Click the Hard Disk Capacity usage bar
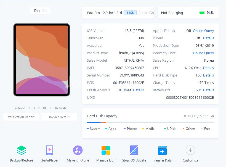The height and width of the screenshot is (167, 226). point(150,122)
